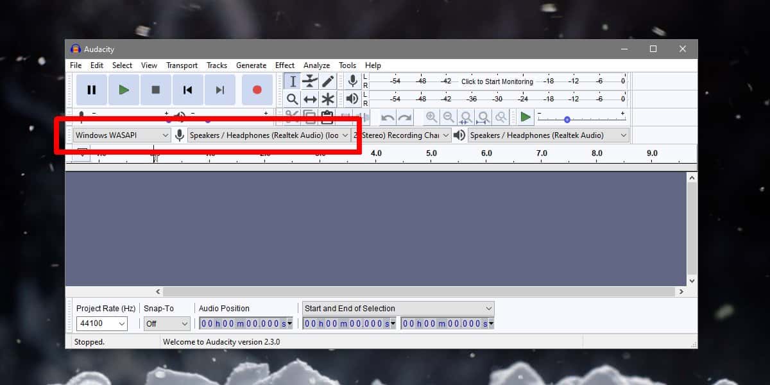Image resolution: width=770 pixels, height=385 pixels.
Task: Open the Snap-To dropdown showing Off
Action: [x=166, y=323]
